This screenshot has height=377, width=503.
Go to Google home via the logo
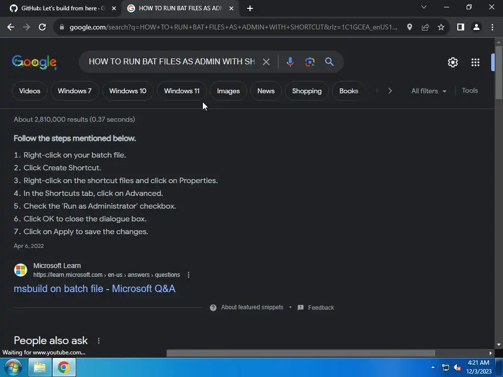(34, 62)
